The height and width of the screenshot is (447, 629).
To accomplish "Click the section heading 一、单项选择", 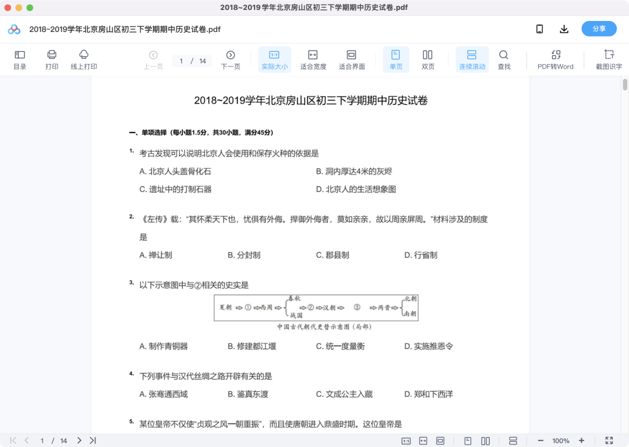I will pos(201,132).
